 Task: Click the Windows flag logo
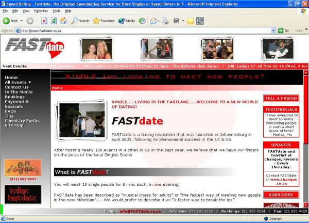pos(303,11)
